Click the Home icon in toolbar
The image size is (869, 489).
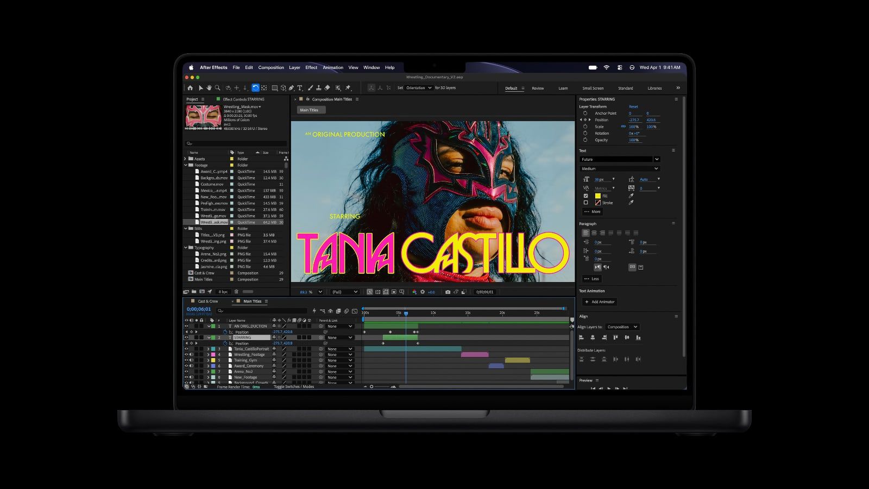pyautogui.click(x=190, y=88)
